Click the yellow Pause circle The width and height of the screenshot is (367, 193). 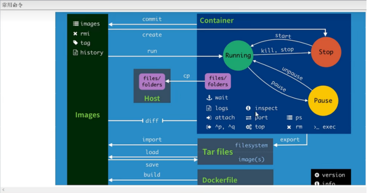[323, 101]
